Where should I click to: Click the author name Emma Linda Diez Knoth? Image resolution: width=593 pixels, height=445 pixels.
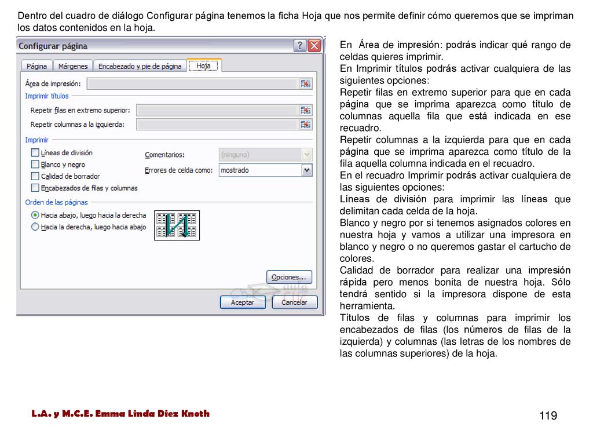[x=152, y=414]
